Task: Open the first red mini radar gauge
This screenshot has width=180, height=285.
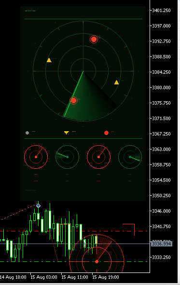Action: [x=36, y=157]
